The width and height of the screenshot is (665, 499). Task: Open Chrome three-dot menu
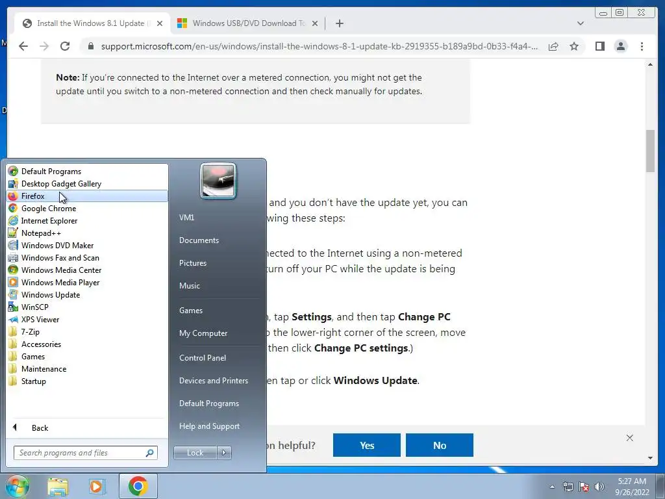click(642, 46)
